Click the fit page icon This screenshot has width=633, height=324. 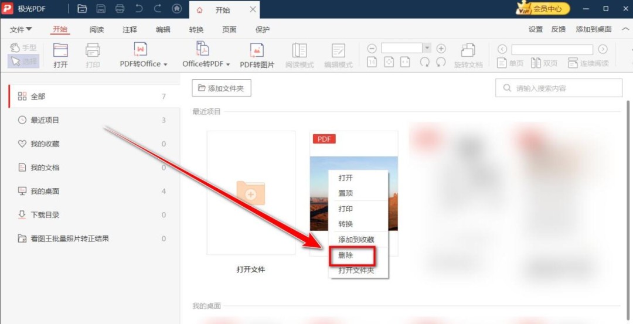(389, 62)
